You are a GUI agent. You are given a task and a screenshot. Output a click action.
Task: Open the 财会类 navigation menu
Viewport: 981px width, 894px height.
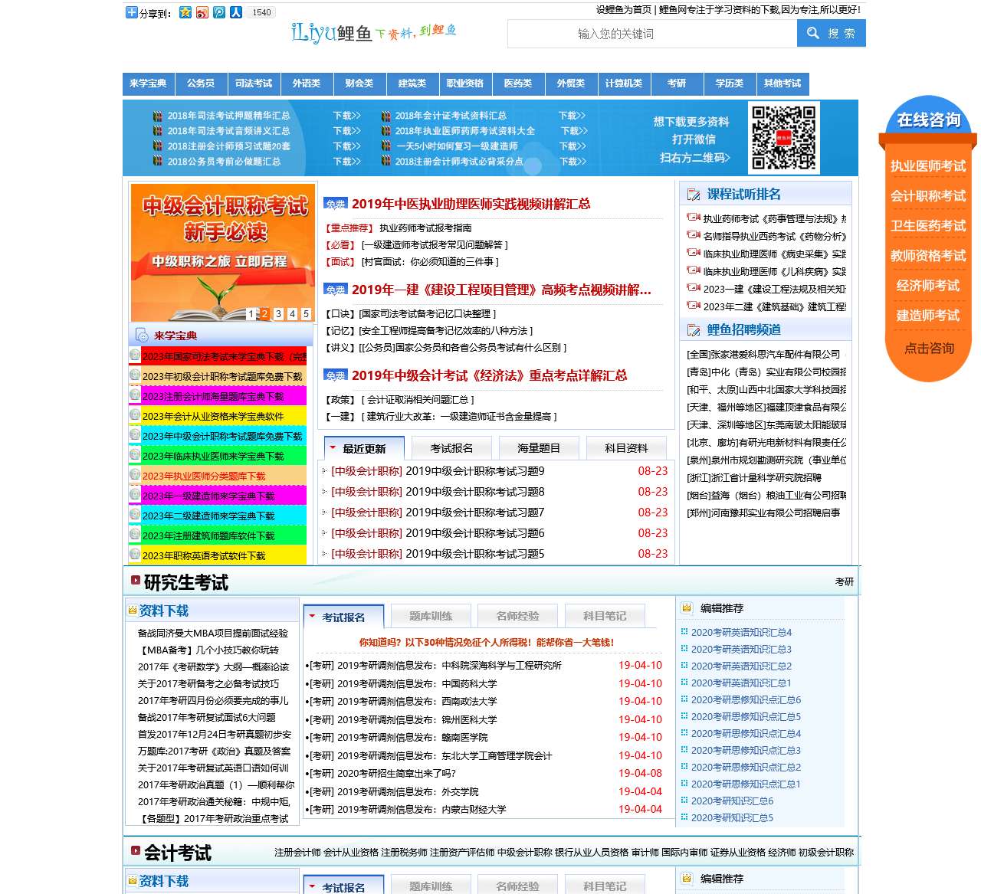click(x=359, y=84)
